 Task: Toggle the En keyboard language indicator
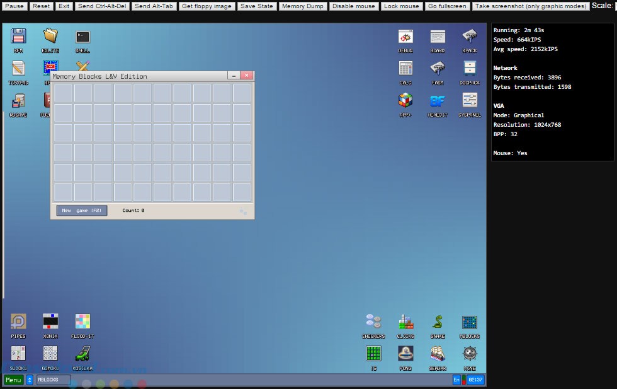(456, 380)
